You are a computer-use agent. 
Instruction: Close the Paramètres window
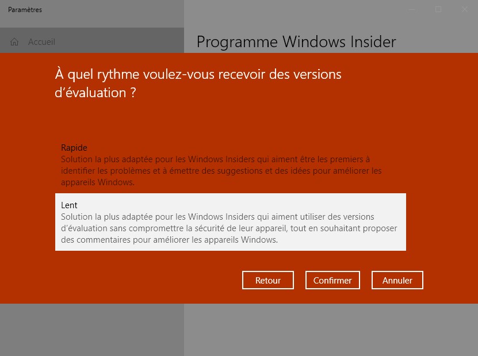pyautogui.click(x=465, y=9)
